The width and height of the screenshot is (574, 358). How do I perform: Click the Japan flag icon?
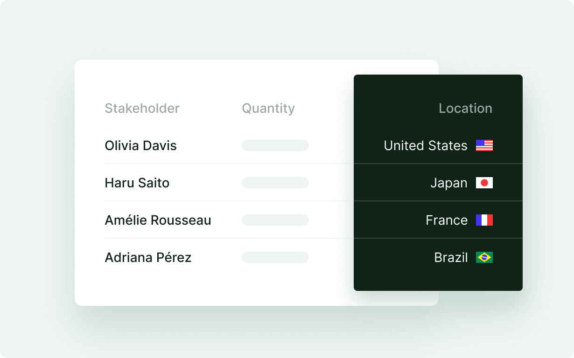pos(484,183)
